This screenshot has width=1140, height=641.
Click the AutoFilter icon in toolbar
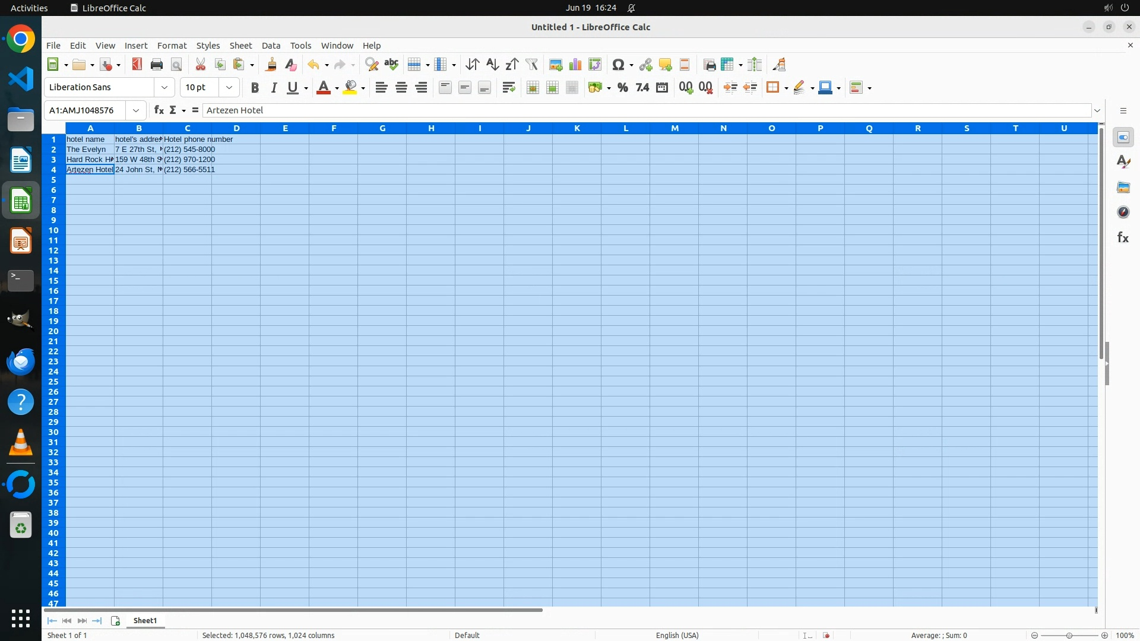(531, 65)
